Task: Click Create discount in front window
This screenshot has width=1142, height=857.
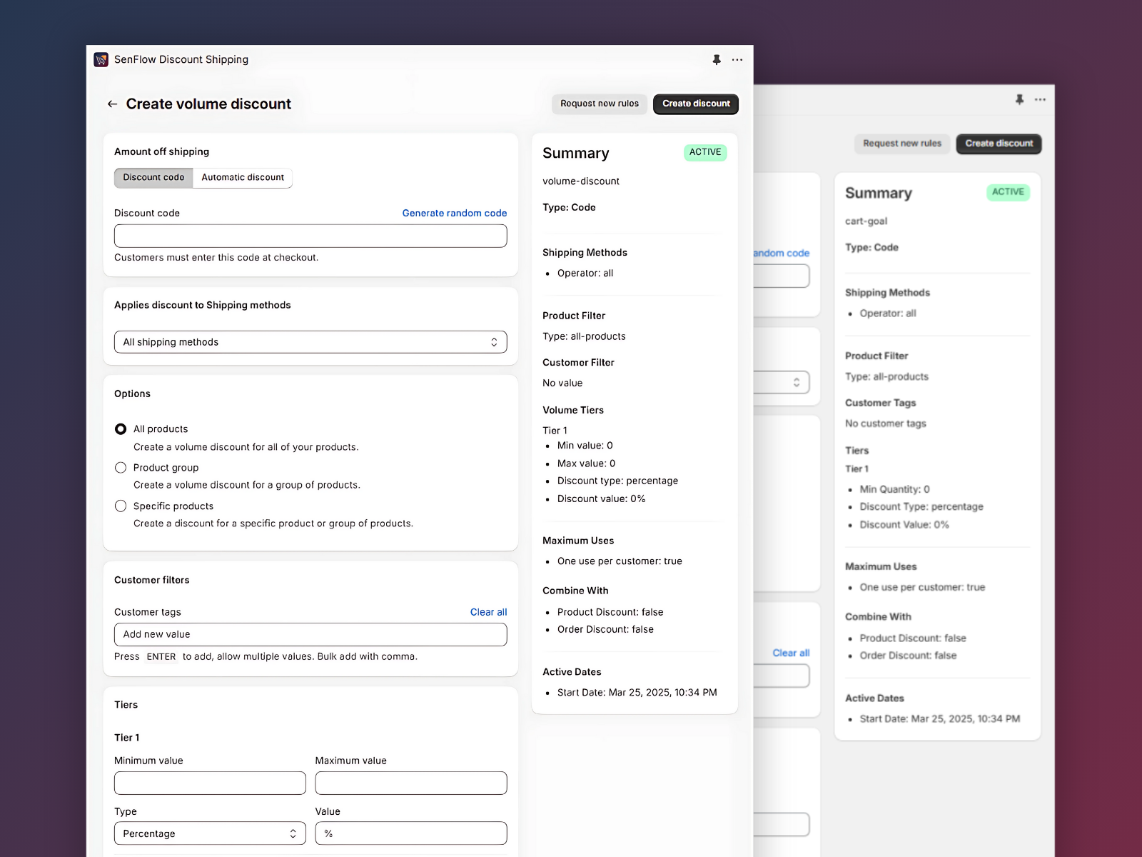Action: 696,104
